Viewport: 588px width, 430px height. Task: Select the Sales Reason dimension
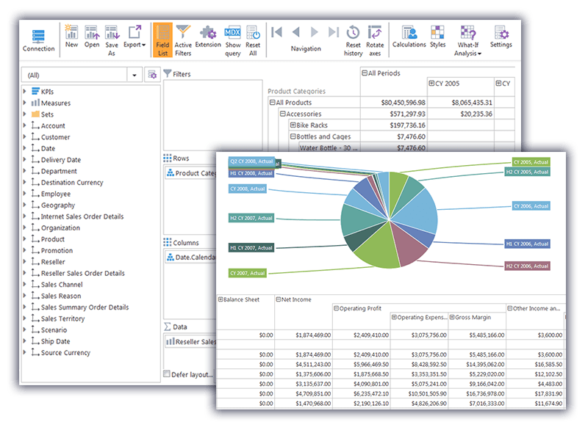(61, 296)
